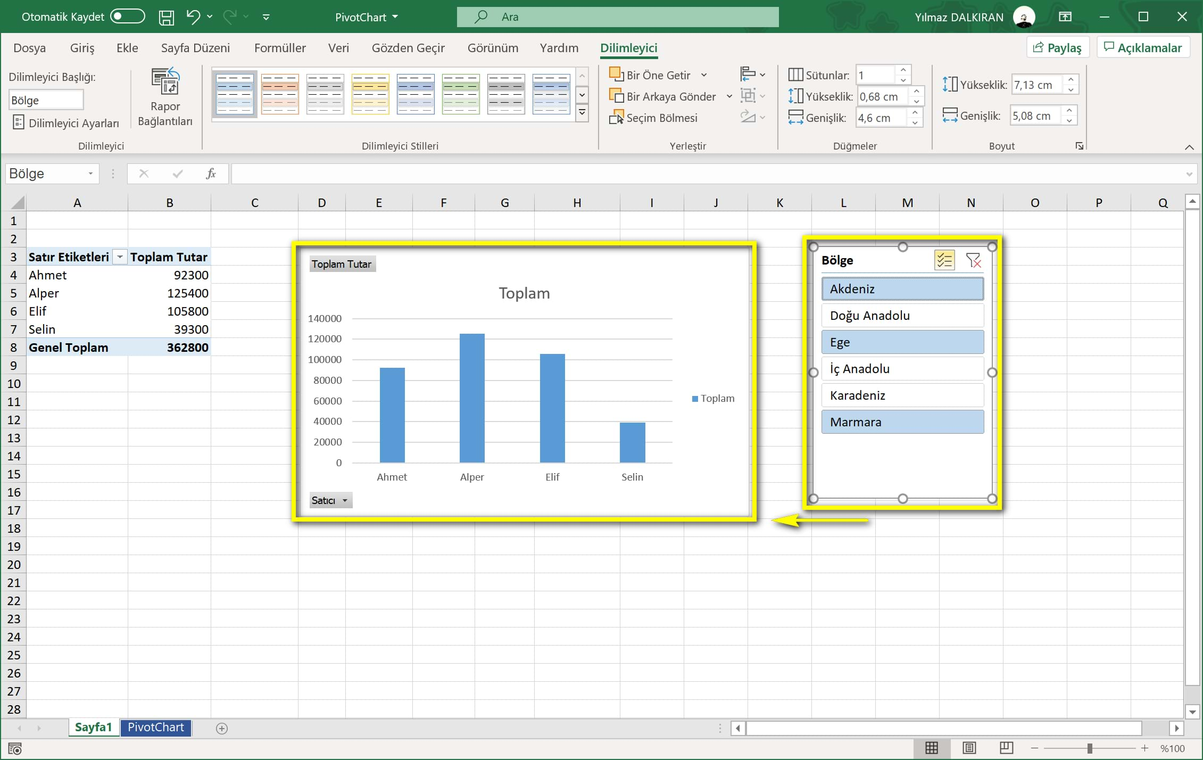The width and height of the screenshot is (1203, 760).
Task: Click the Redo arrow icon
Action: coord(230,17)
